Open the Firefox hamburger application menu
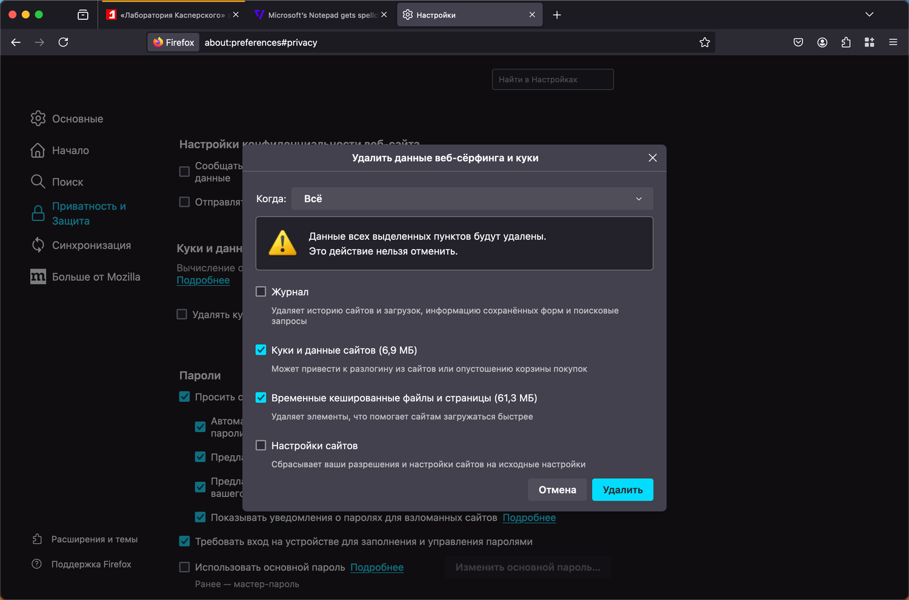909x600 pixels. (x=893, y=42)
